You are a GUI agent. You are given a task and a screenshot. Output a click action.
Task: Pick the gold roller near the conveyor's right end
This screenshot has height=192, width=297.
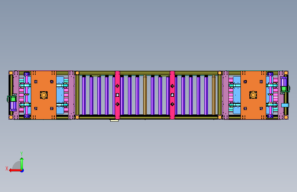pos(214,95)
